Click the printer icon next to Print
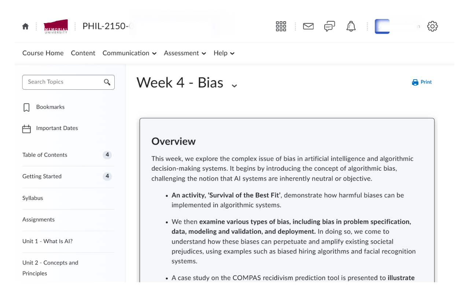469x293 pixels. [415, 82]
